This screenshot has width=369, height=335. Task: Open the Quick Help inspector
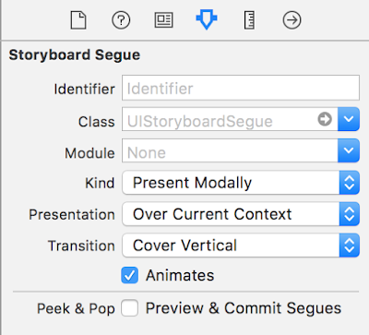[121, 20]
